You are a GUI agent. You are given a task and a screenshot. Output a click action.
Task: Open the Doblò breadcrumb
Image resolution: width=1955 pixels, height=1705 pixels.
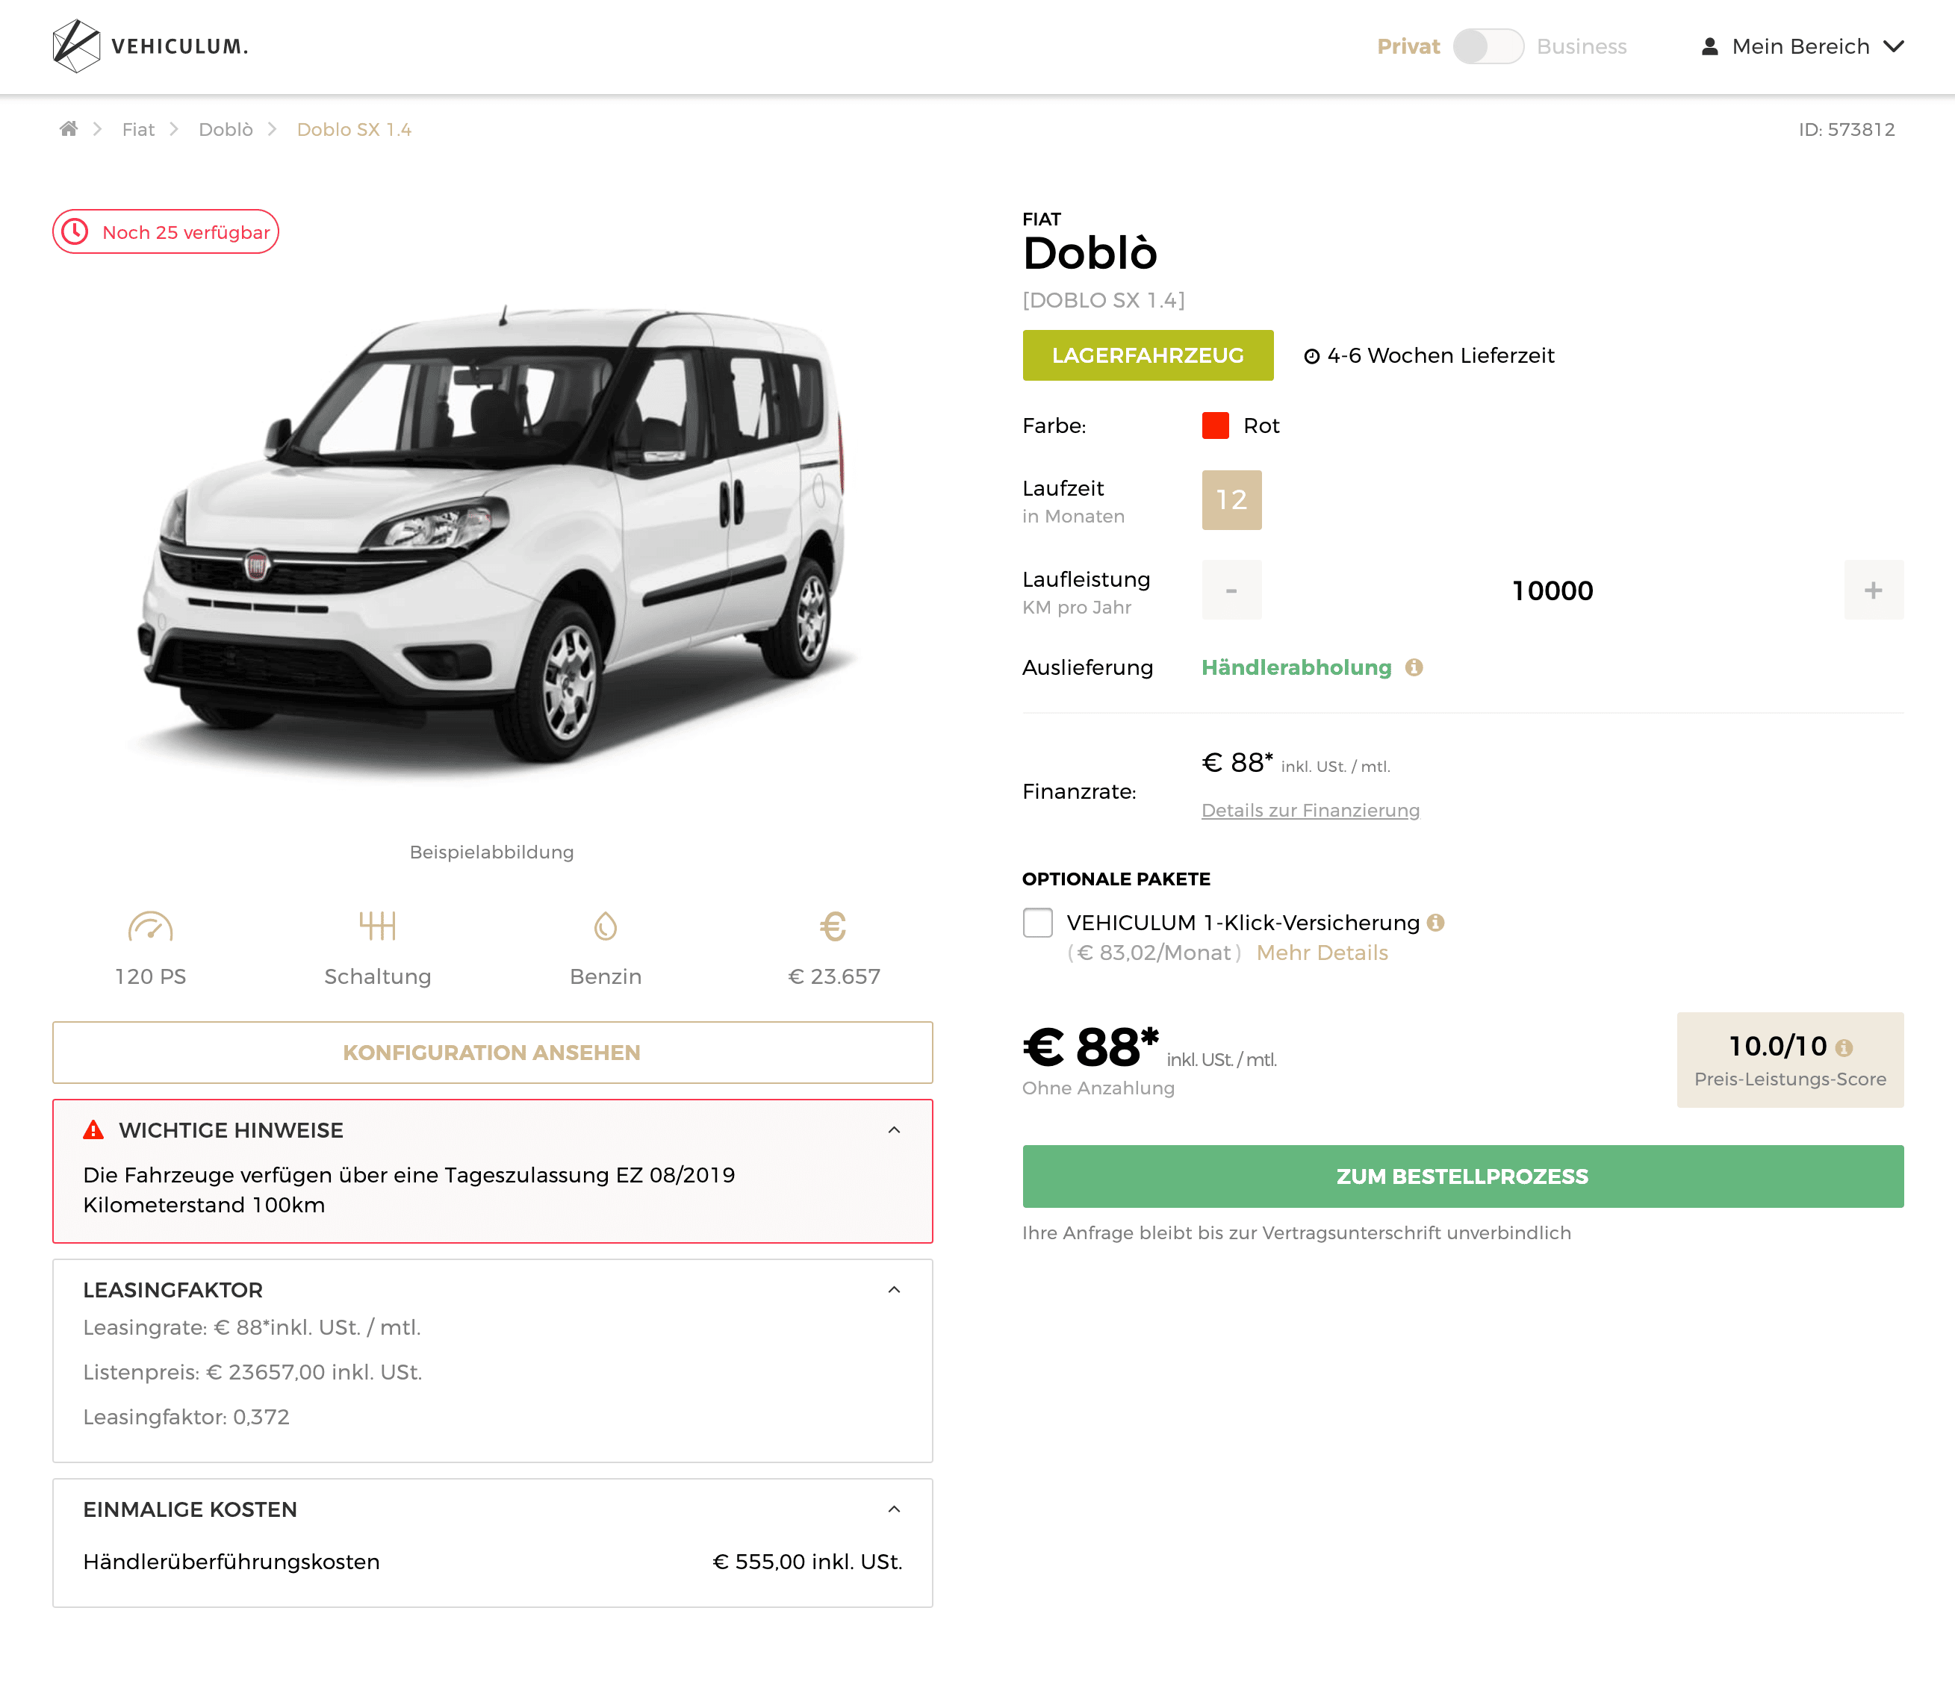[226, 129]
